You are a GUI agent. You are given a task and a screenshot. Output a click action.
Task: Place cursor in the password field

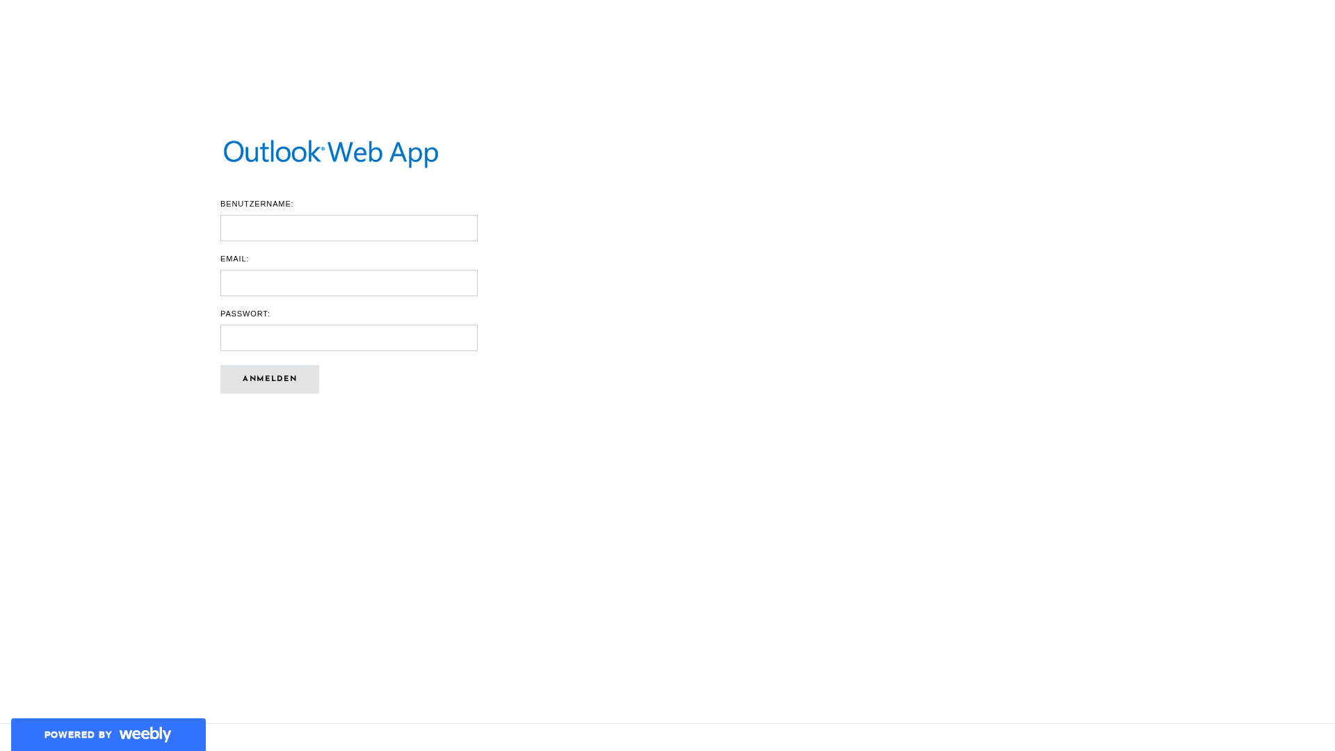[x=348, y=337]
